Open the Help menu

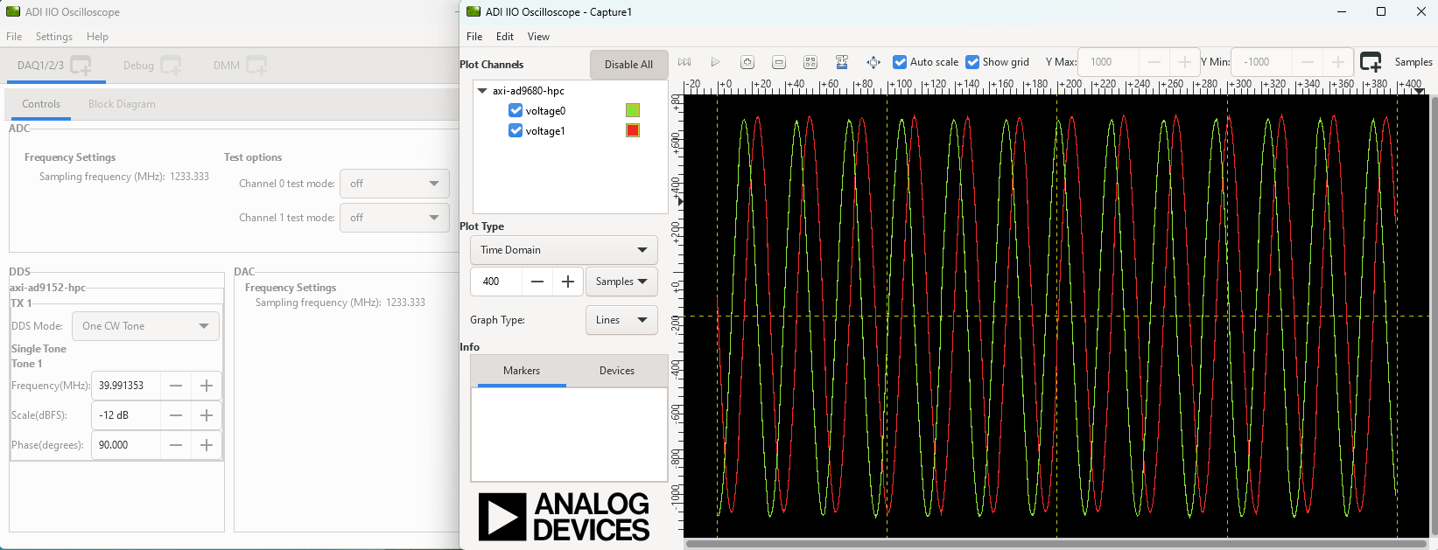pos(97,37)
